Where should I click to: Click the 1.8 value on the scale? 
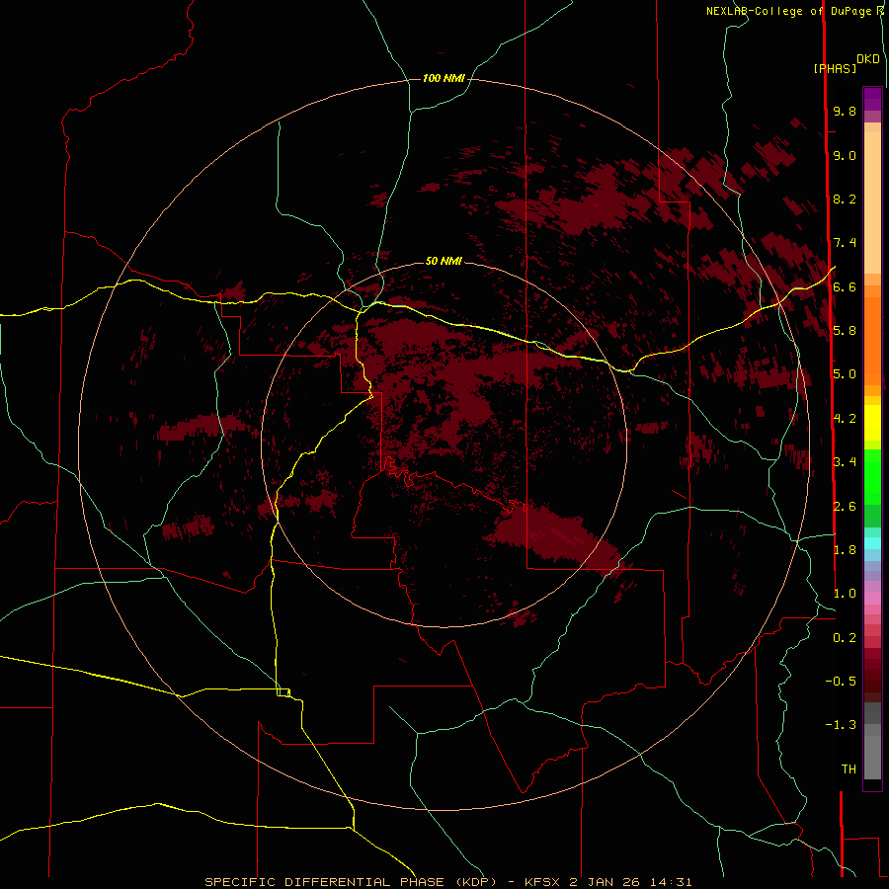(845, 550)
